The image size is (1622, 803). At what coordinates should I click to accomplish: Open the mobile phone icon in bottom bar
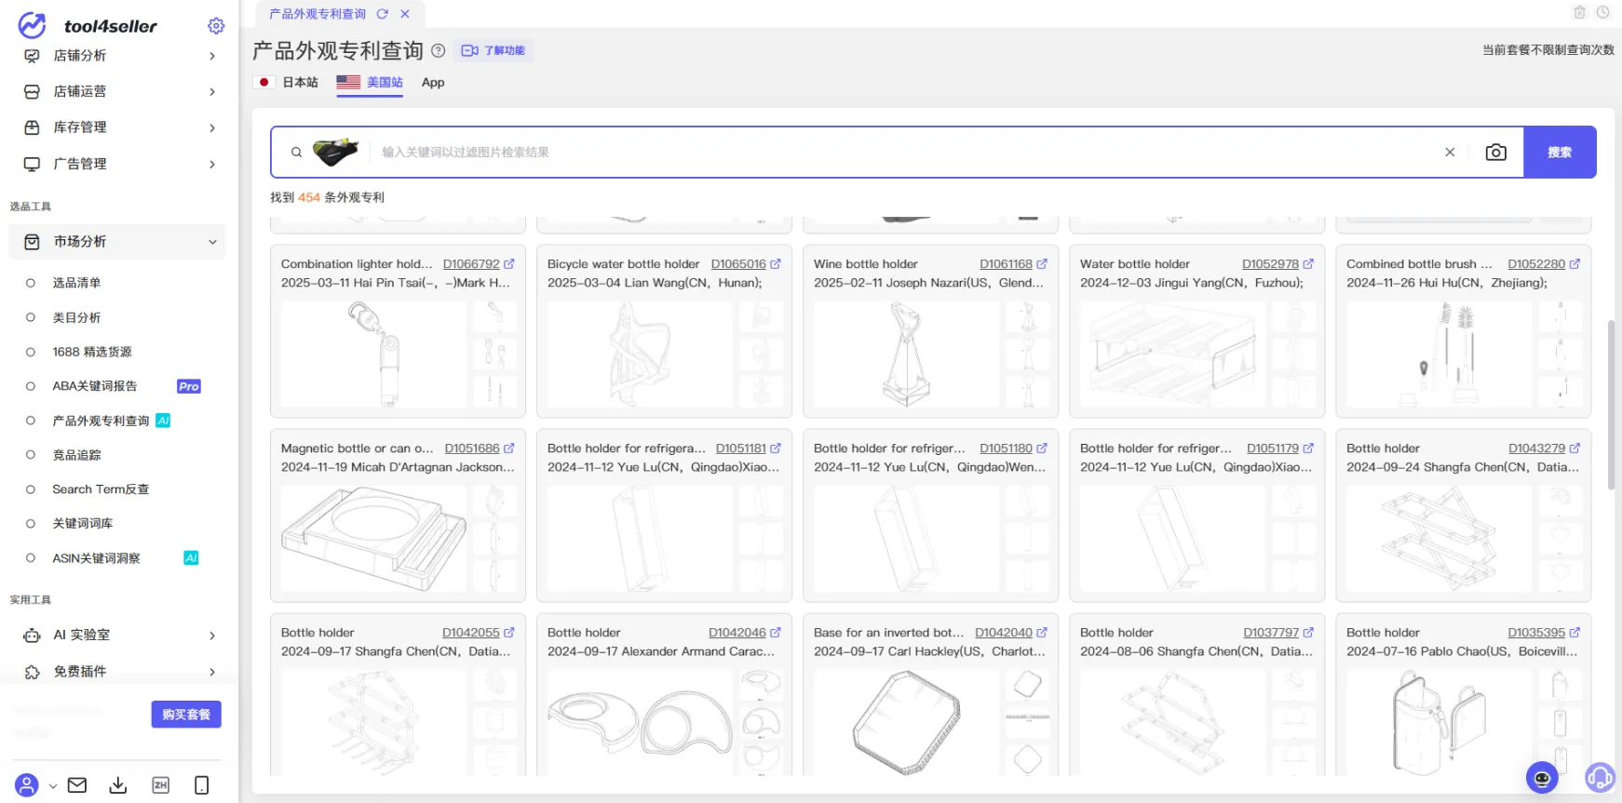tap(201, 785)
